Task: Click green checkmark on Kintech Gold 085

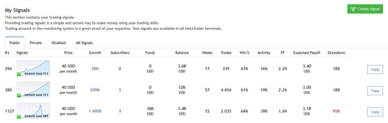Action: pos(19,116)
